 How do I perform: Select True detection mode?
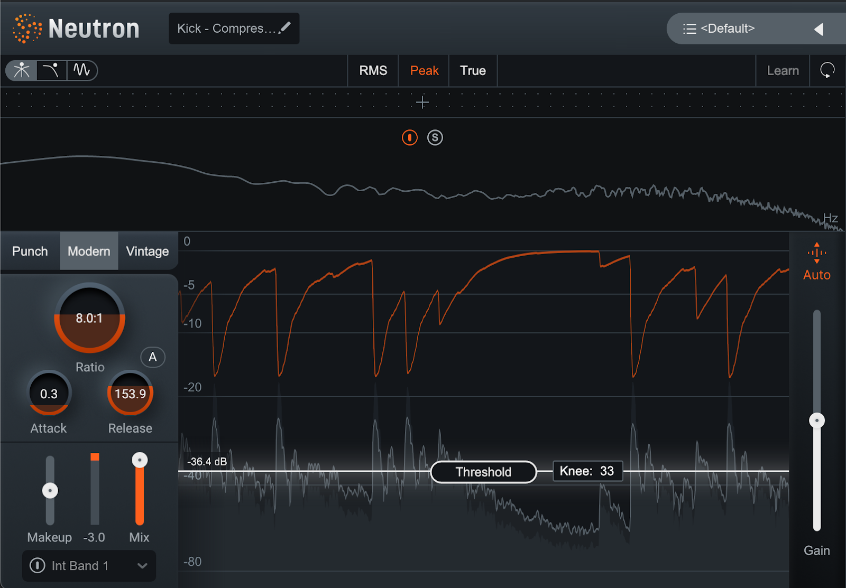point(473,70)
